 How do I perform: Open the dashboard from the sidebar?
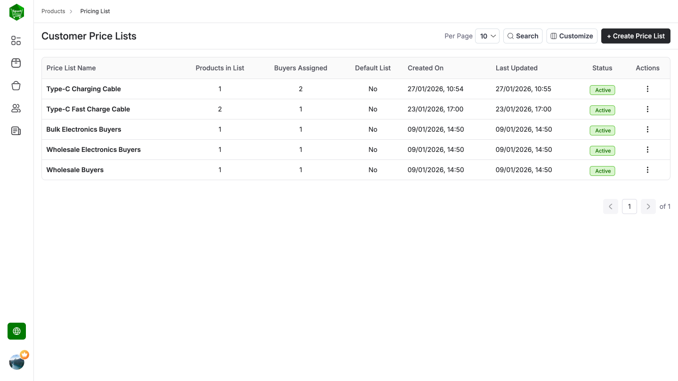pyautogui.click(x=16, y=40)
